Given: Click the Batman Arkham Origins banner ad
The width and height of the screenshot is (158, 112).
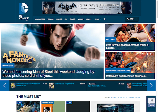Looking at the screenshot, I should pyautogui.click(x=87, y=8).
